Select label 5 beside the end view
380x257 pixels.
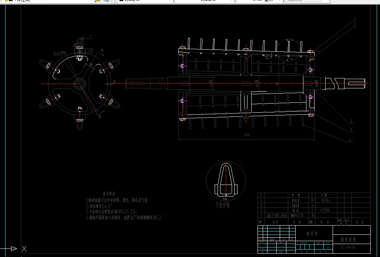tap(115, 82)
